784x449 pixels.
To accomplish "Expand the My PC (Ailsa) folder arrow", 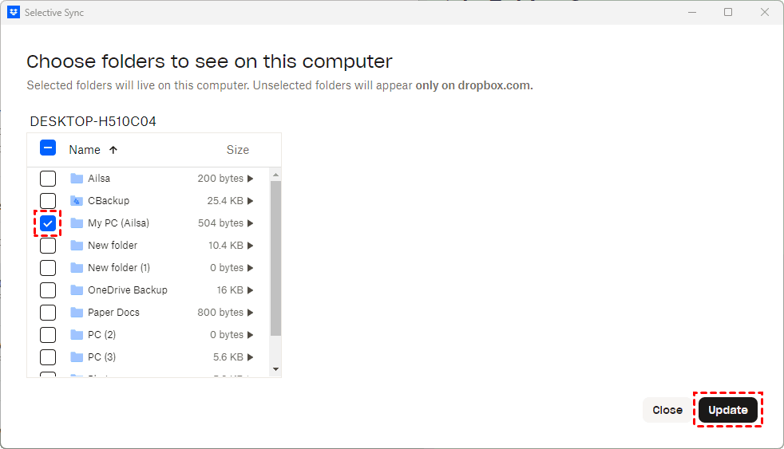I will pyautogui.click(x=251, y=223).
